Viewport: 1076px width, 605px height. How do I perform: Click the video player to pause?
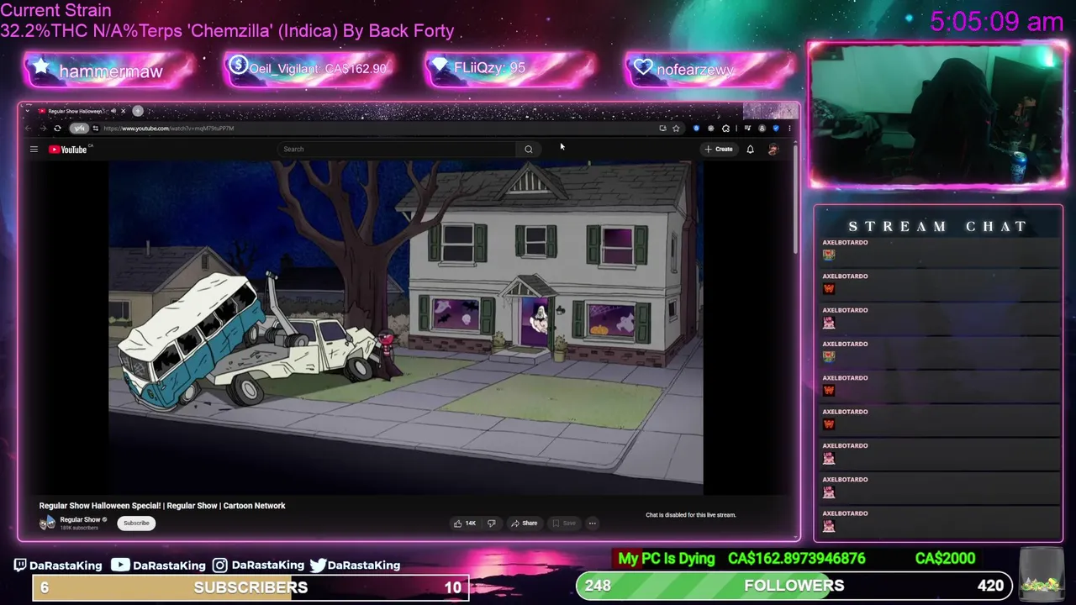click(x=405, y=328)
